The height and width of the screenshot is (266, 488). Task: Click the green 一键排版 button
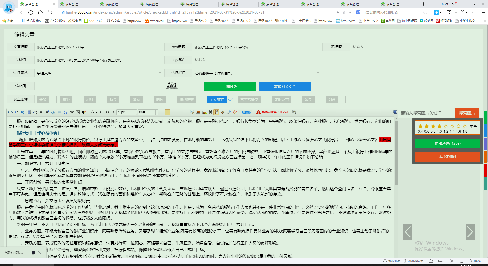pos(230,87)
